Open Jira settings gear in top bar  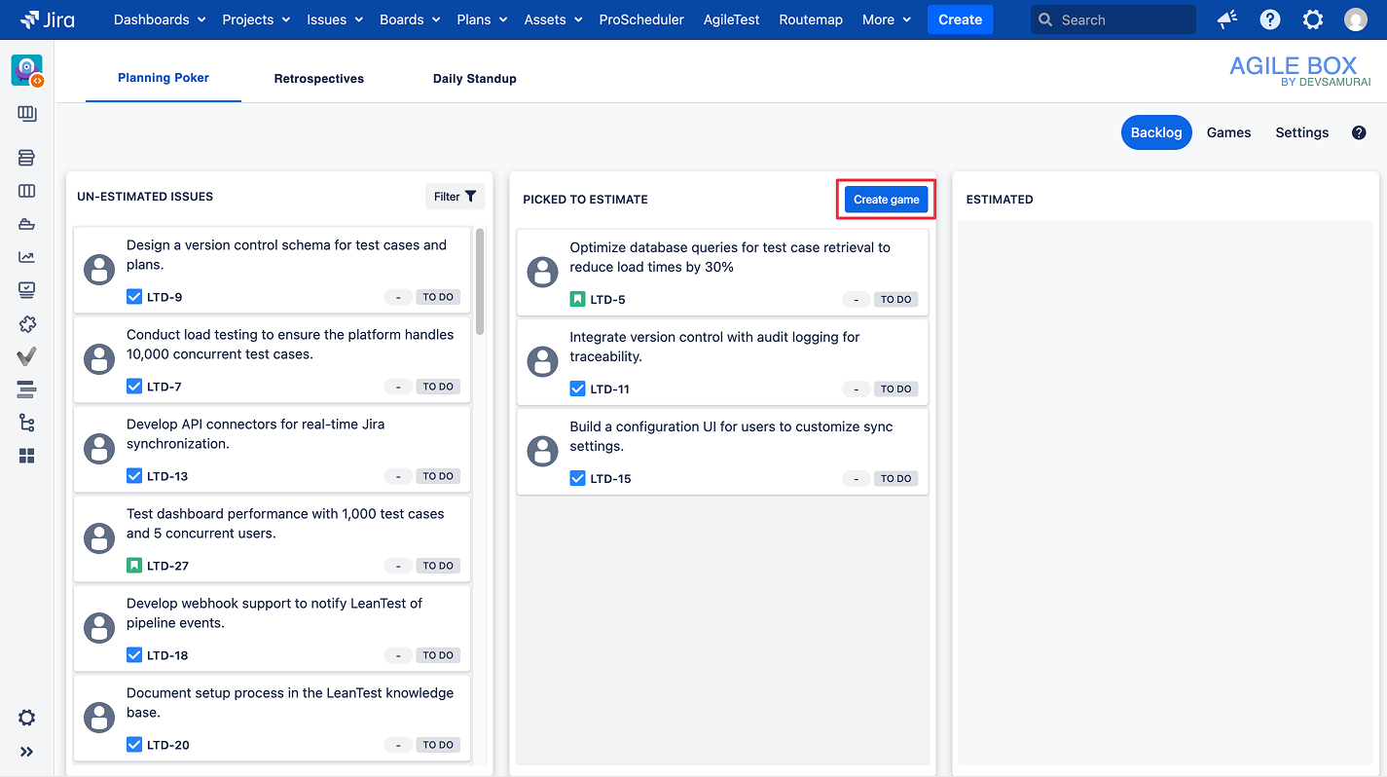[x=1313, y=19]
